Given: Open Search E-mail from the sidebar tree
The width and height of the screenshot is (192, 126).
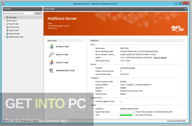Looking at the screenshot, I should click(14, 24).
